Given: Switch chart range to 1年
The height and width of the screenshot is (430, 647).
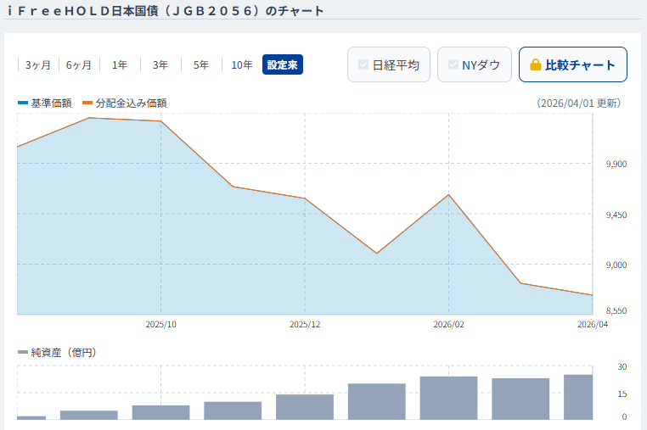Looking at the screenshot, I should coord(120,64).
